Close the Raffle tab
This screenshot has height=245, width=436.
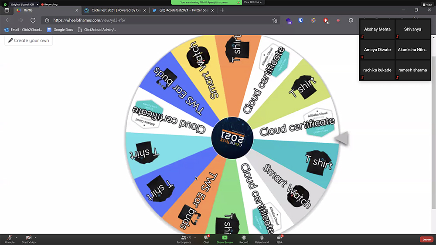(x=77, y=10)
